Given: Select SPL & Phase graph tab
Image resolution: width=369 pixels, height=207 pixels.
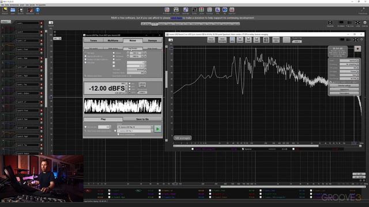Looking at the screenshot, I should pos(146,24).
